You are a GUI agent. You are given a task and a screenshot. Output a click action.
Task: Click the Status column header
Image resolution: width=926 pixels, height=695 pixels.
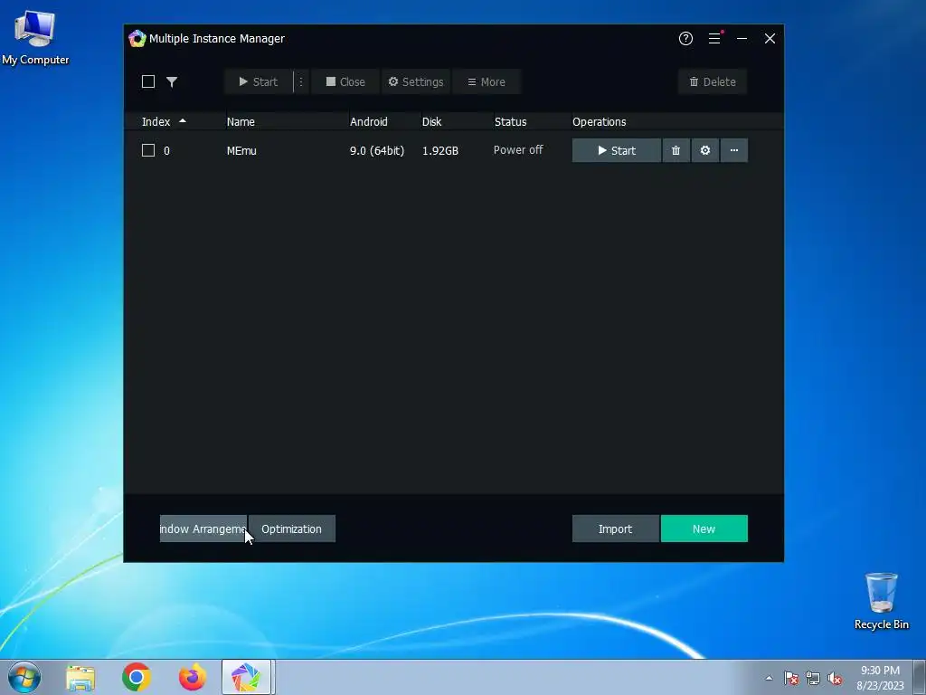(510, 122)
